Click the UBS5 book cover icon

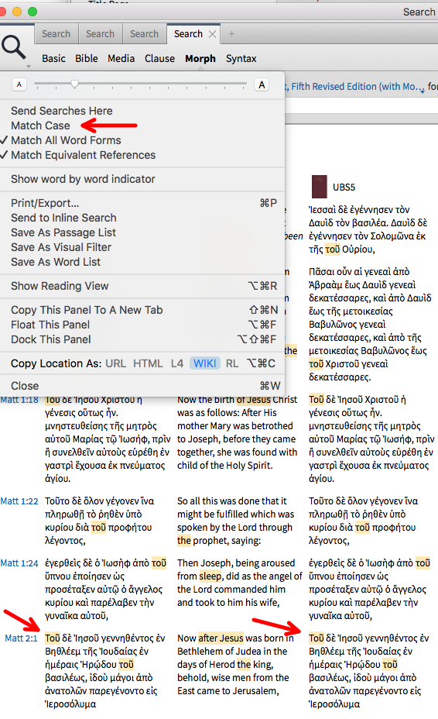(320, 187)
